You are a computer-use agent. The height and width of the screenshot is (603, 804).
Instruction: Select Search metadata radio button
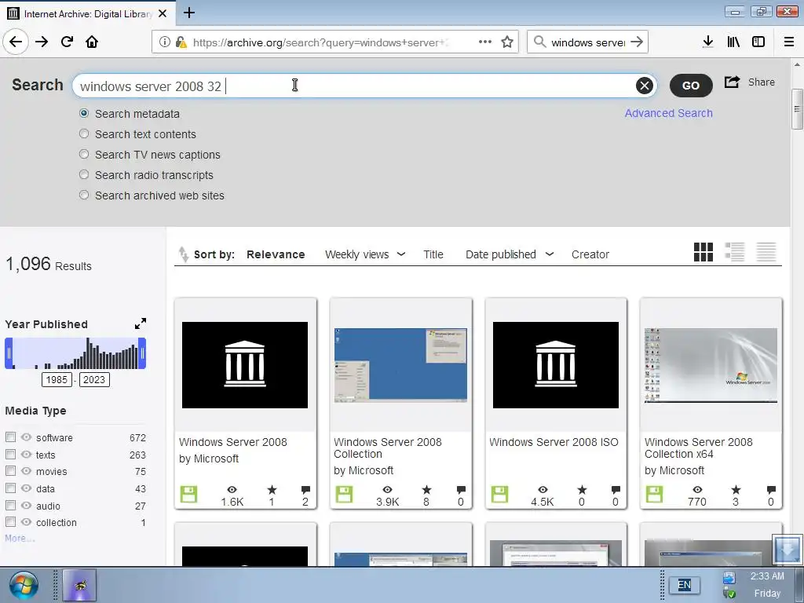(x=84, y=113)
